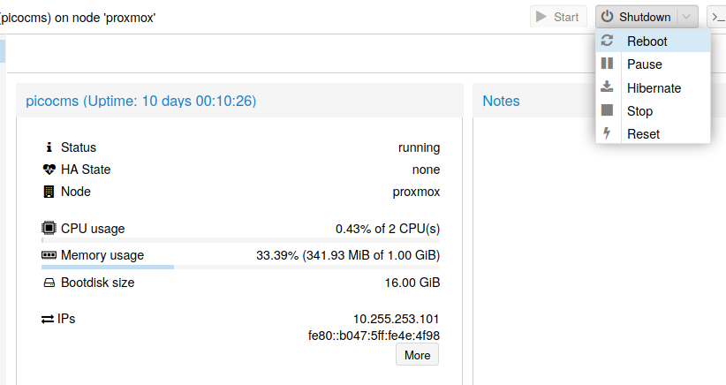
Task: Collapse the Shutdown dropdown arrow
Action: (x=687, y=17)
